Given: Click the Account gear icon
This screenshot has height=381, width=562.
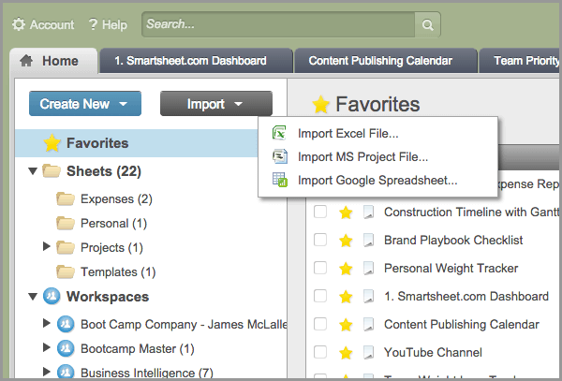Looking at the screenshot, I should click(x=19, y=25).
